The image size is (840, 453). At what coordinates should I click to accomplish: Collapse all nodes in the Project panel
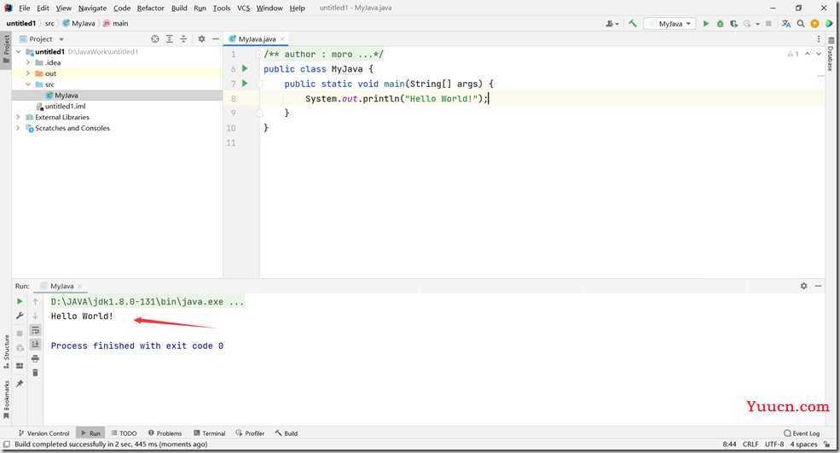pos(183,39)
